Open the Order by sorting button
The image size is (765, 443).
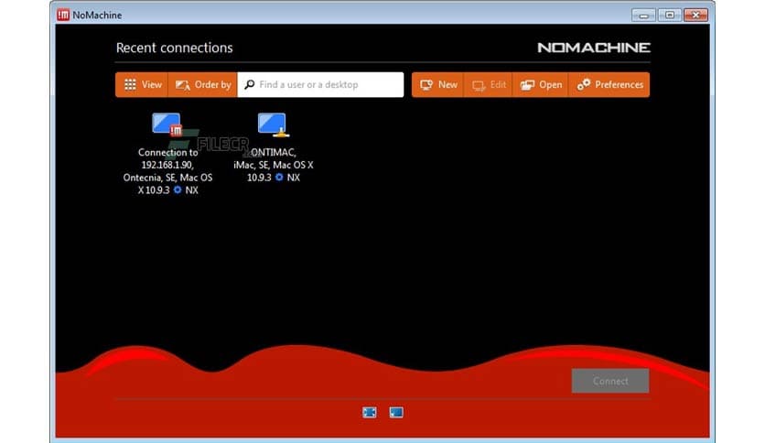point(203,85)
